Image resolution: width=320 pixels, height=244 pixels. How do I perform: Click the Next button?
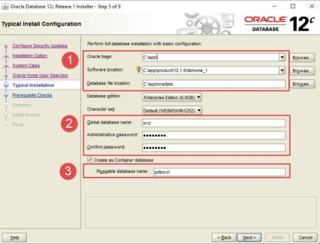point(249,238)
